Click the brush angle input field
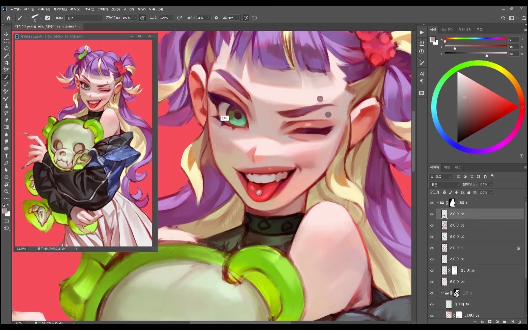This screenshot has width=528, height=330. (x=233, y=18)
